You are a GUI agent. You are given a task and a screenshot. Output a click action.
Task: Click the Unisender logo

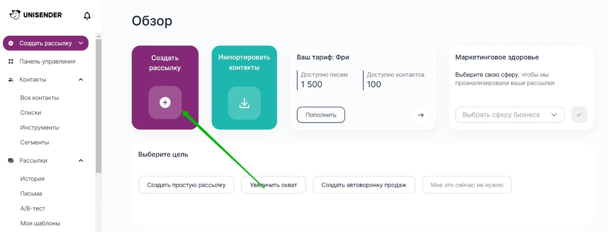tap(36, 15)
